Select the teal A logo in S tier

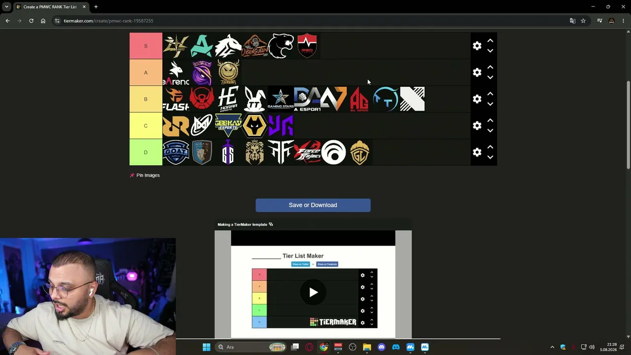click(202, 46)
